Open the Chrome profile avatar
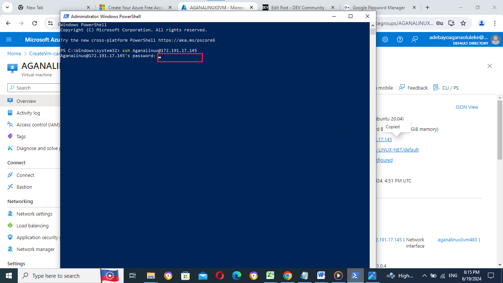The image size is (503, 283). coord(482,23)
